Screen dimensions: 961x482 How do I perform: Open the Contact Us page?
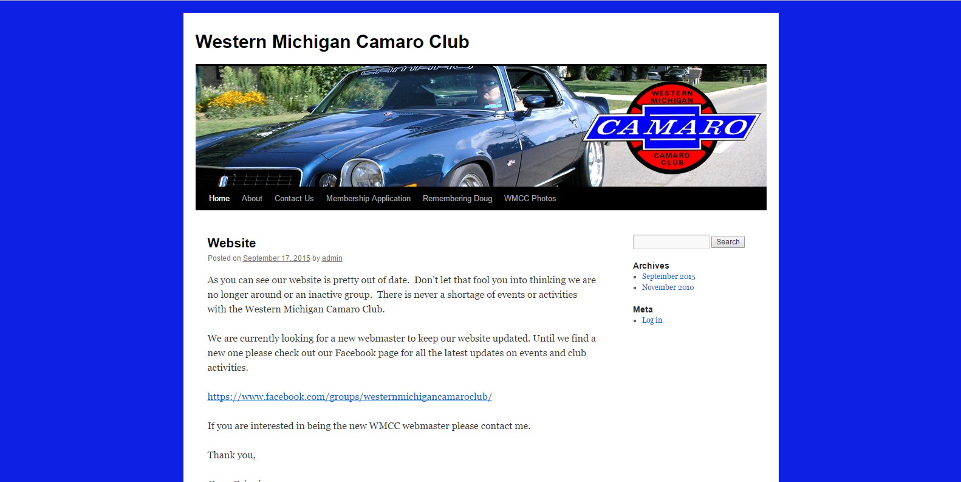pyautogui.click(x=294, y=199)
